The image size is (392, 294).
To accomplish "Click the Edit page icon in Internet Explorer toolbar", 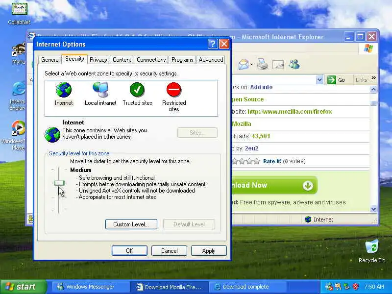I will pyautogui.click(x=278, y=65).
